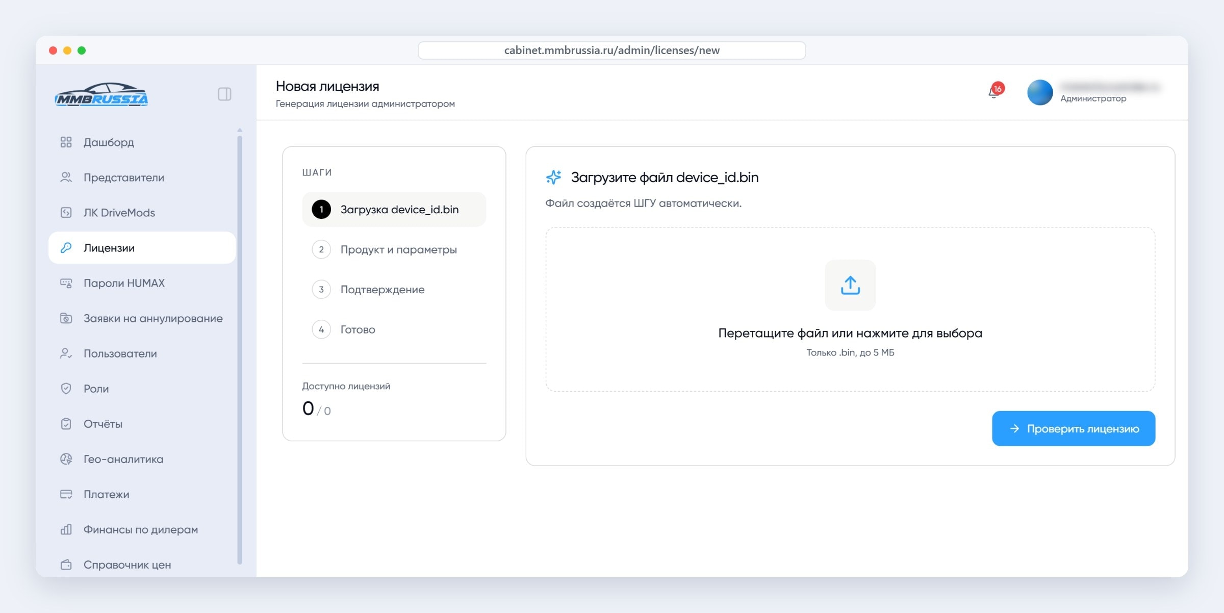
Task: Click the Заявки на аннулирование icon
Action: coord(66,318)
